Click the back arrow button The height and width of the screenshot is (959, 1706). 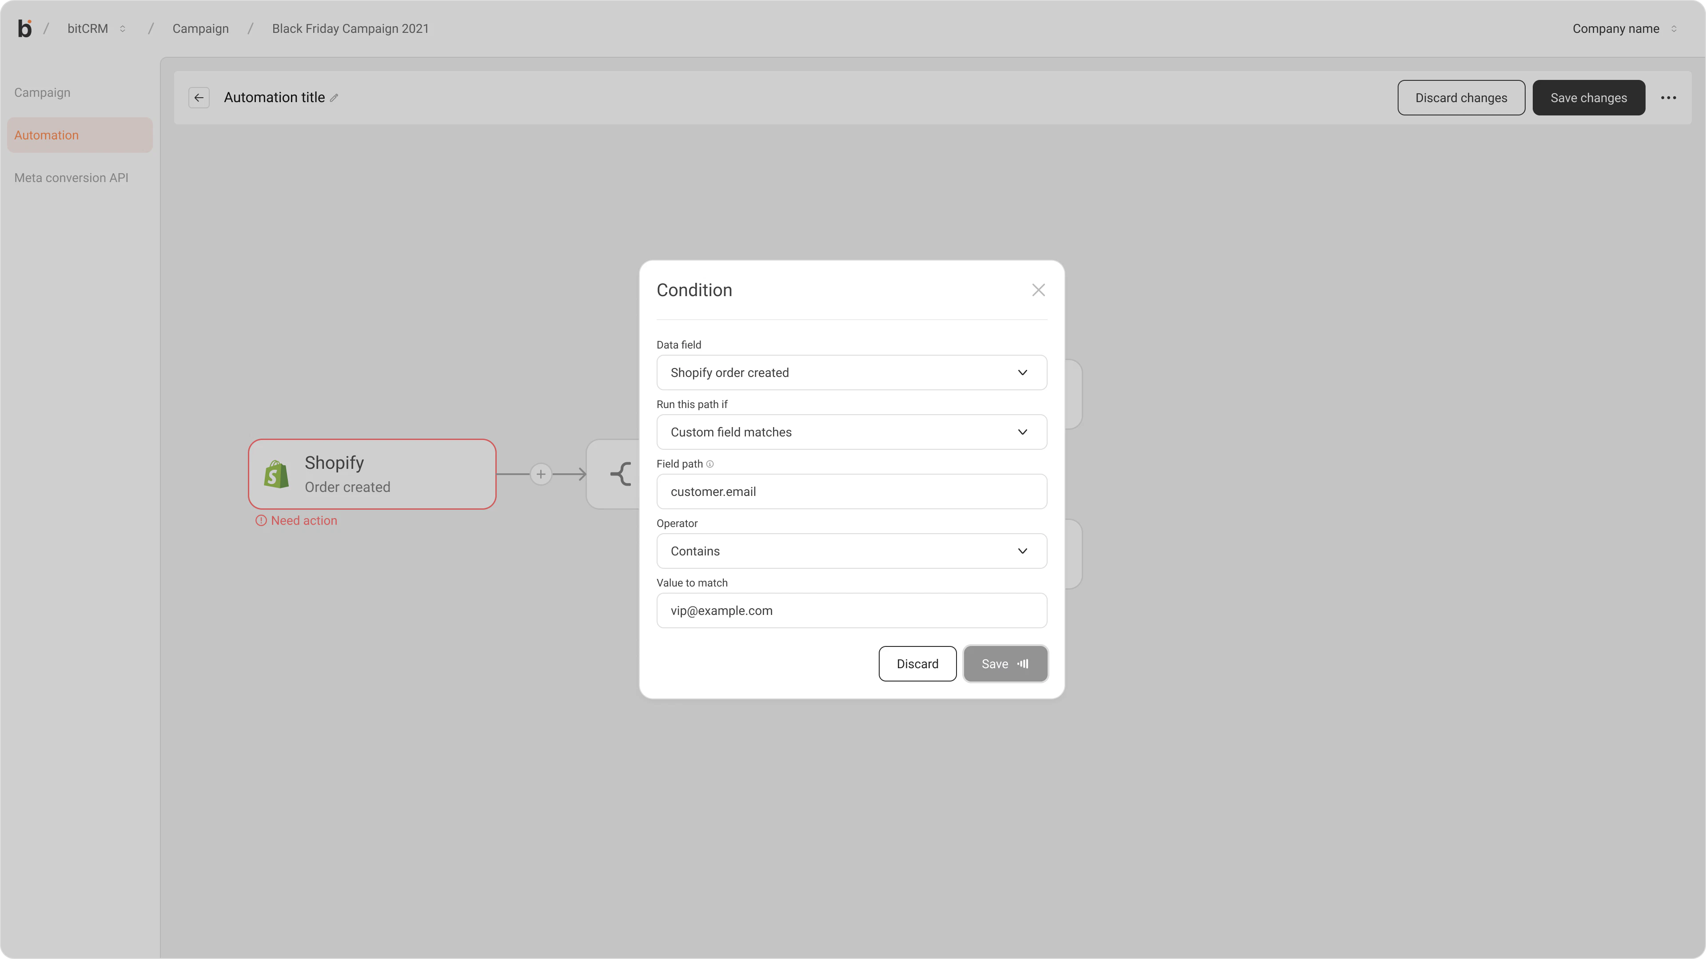tap(199, 98)
